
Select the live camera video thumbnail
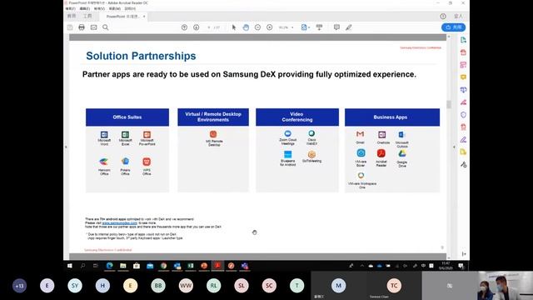tap(506, 286)
